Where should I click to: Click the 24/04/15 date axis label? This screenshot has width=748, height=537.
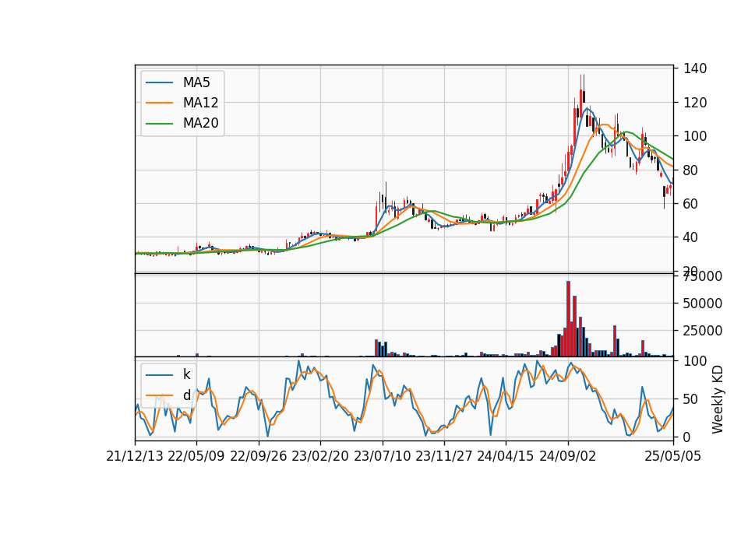(506, 456)
